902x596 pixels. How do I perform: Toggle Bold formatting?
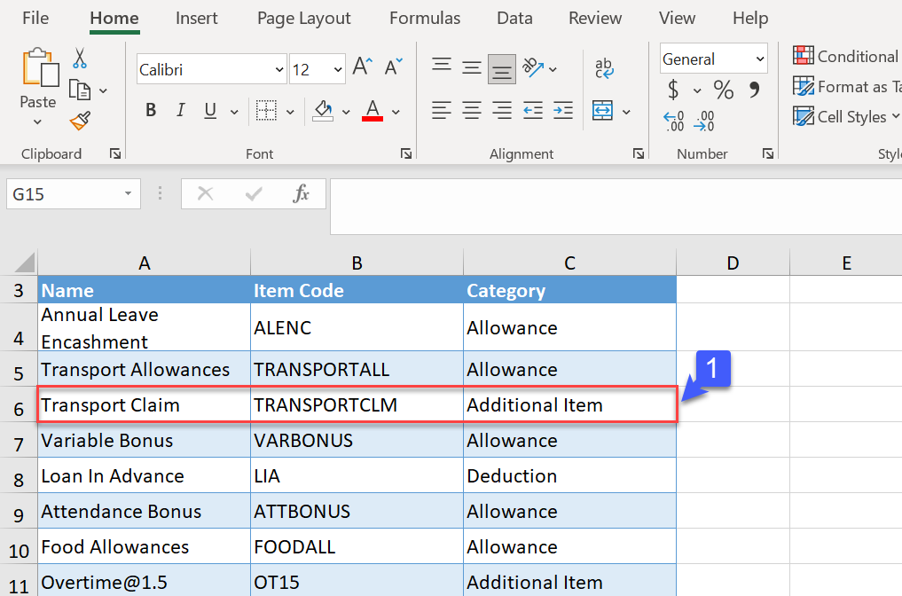151,111
